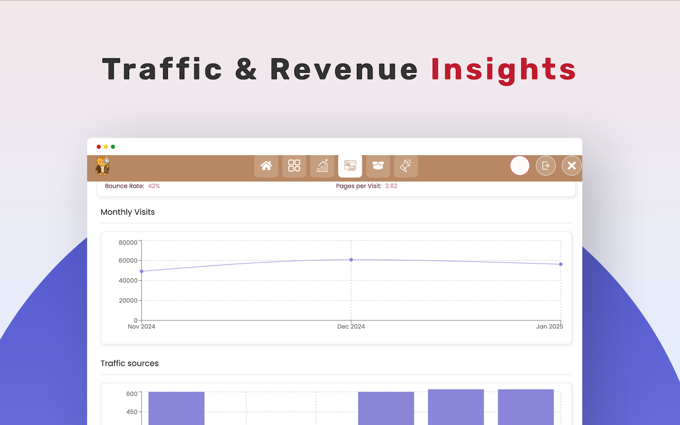Click the red window close dot
The image size is (680, 425).
coord(99,147)
